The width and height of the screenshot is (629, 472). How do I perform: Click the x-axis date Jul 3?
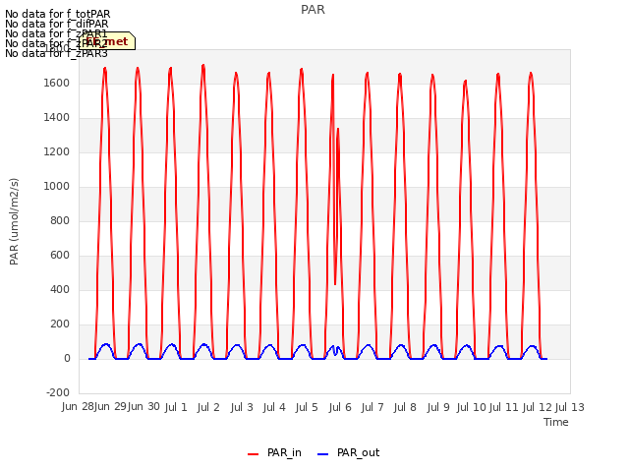242,407
